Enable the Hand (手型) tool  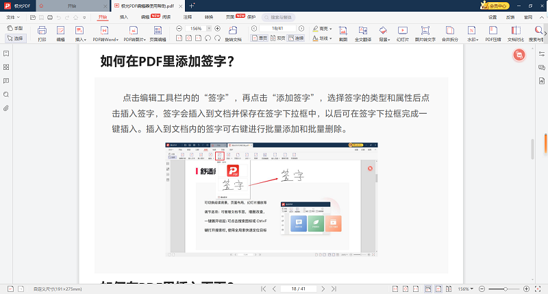click(x=15, y=28)
